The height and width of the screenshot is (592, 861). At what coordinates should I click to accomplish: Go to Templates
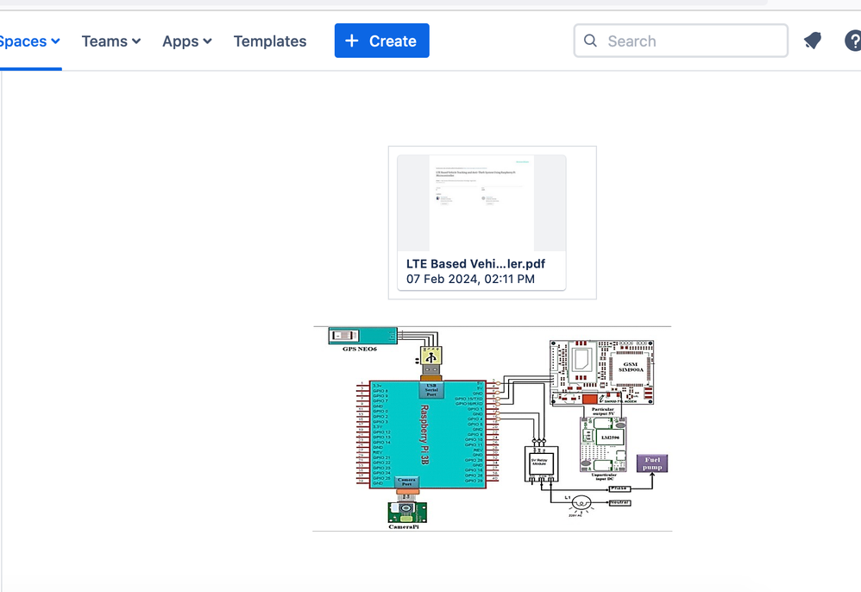pyautogui.click(x=270, y=41)
